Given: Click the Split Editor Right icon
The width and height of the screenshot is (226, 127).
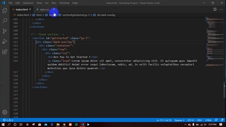Looking at the screenshot, I should (x=215, y=10).
